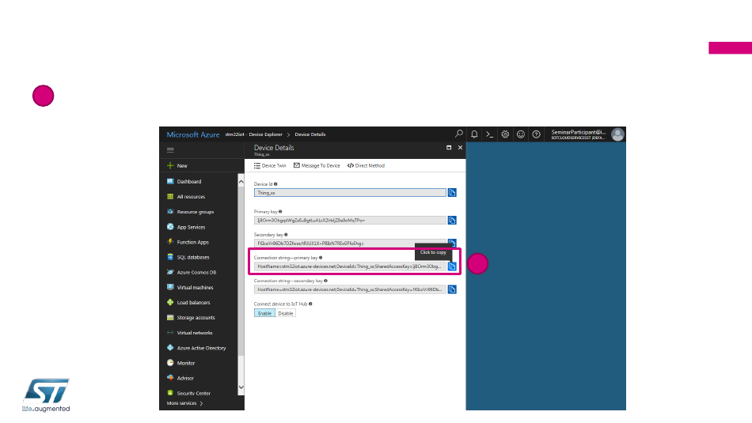Show info tooltip beside Device Id label

tap(275, 184)
